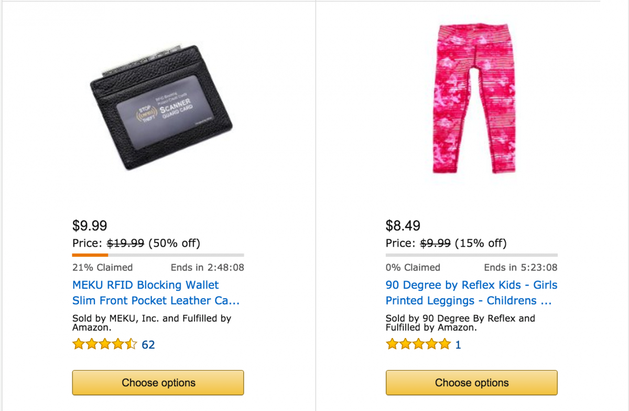Click the 'Ends in 5:23:08' countdown timer
The image size is (629, 411).
(x=520, y=267)
